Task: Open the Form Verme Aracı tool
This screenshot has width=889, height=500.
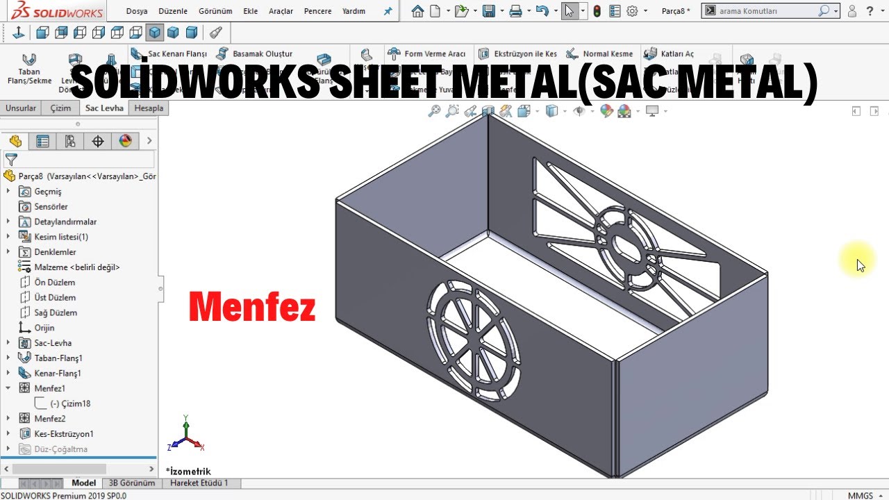Action: (426, 53)
